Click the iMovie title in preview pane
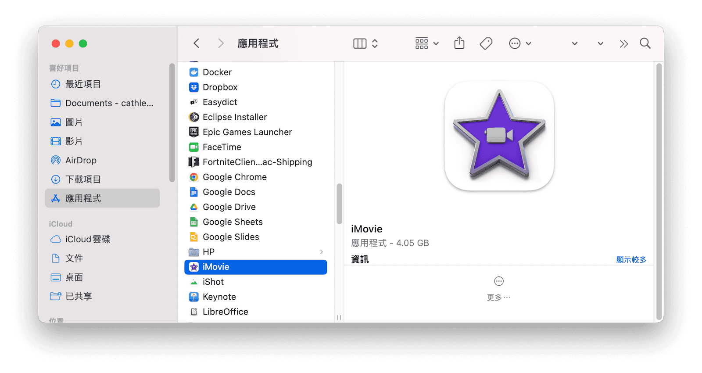The height and width of the screenshot is (373, 702). (367, 229)
